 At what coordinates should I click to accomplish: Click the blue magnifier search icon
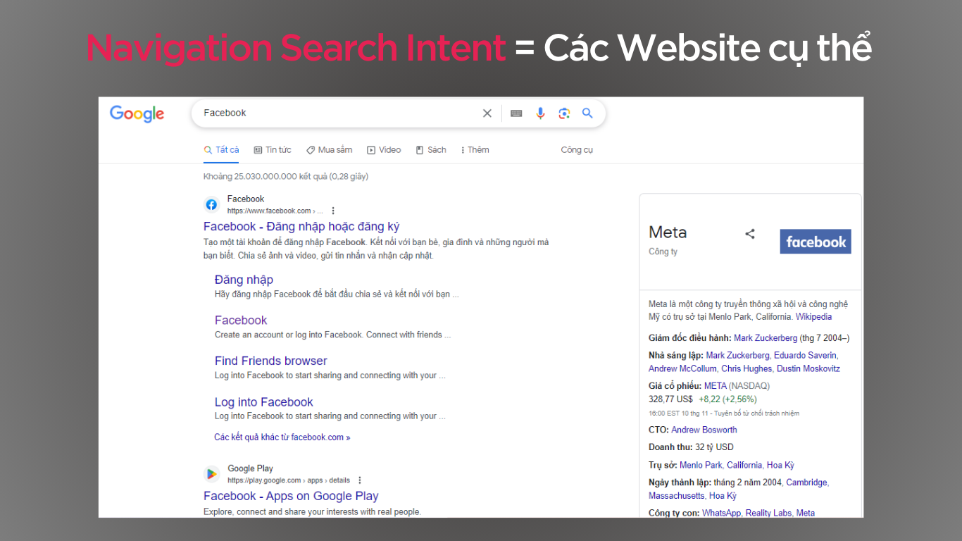[x=587, y=113]
